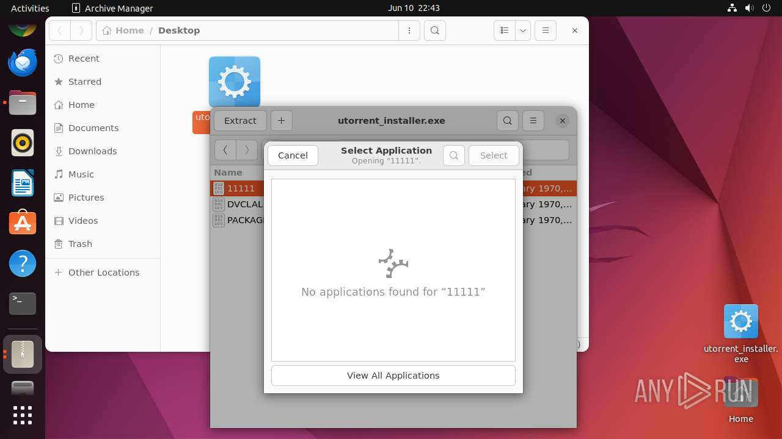Click the View All Applications button
This screenshot has width=782, height=439.
click(x=393, y=376)
